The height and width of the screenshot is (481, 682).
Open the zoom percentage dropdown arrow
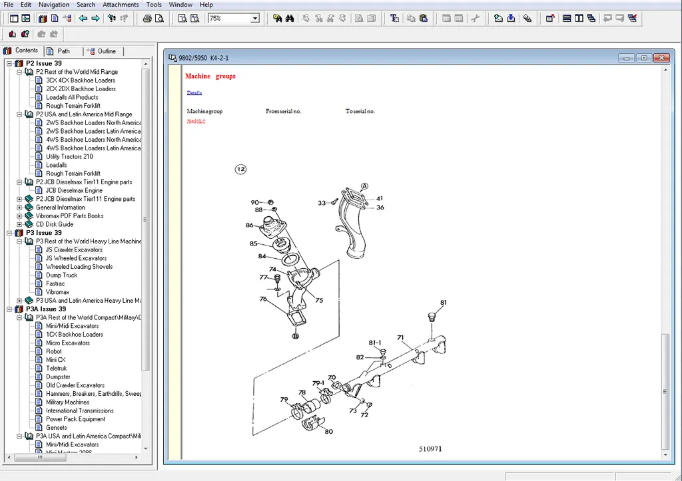click(255, 18)
